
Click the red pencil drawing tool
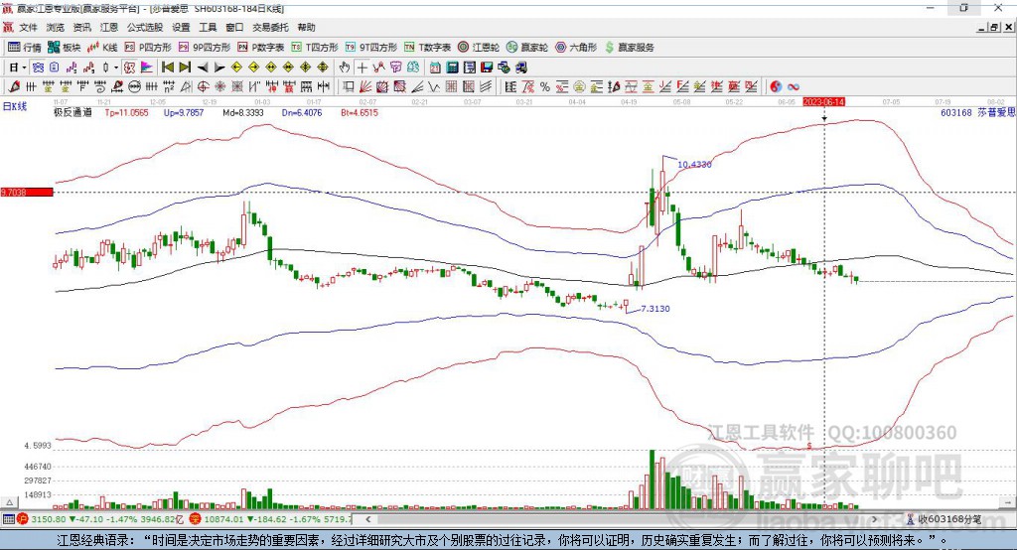tap(14, 87)
